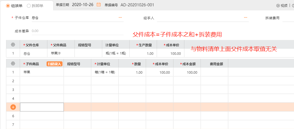Click the ellipsis in 经手人 field
294x129 pixels.
(x=246, y=18)
